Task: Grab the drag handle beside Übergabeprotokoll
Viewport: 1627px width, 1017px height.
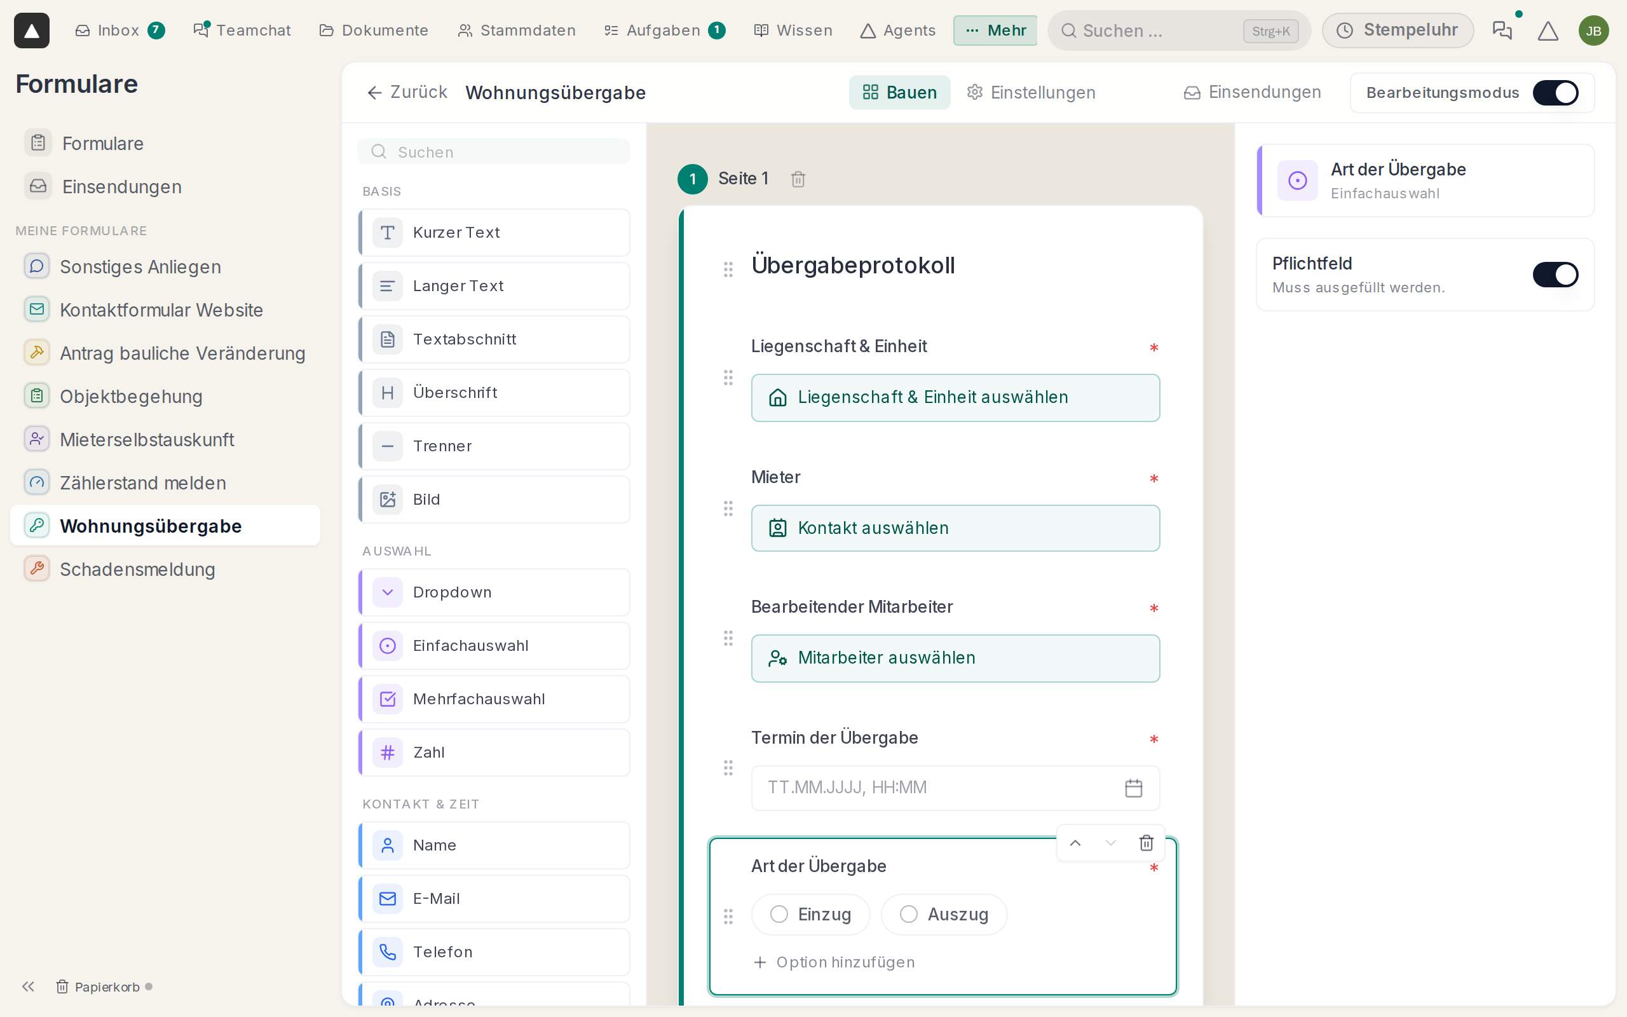Action: pyautogui.click(x=728, y=269)
